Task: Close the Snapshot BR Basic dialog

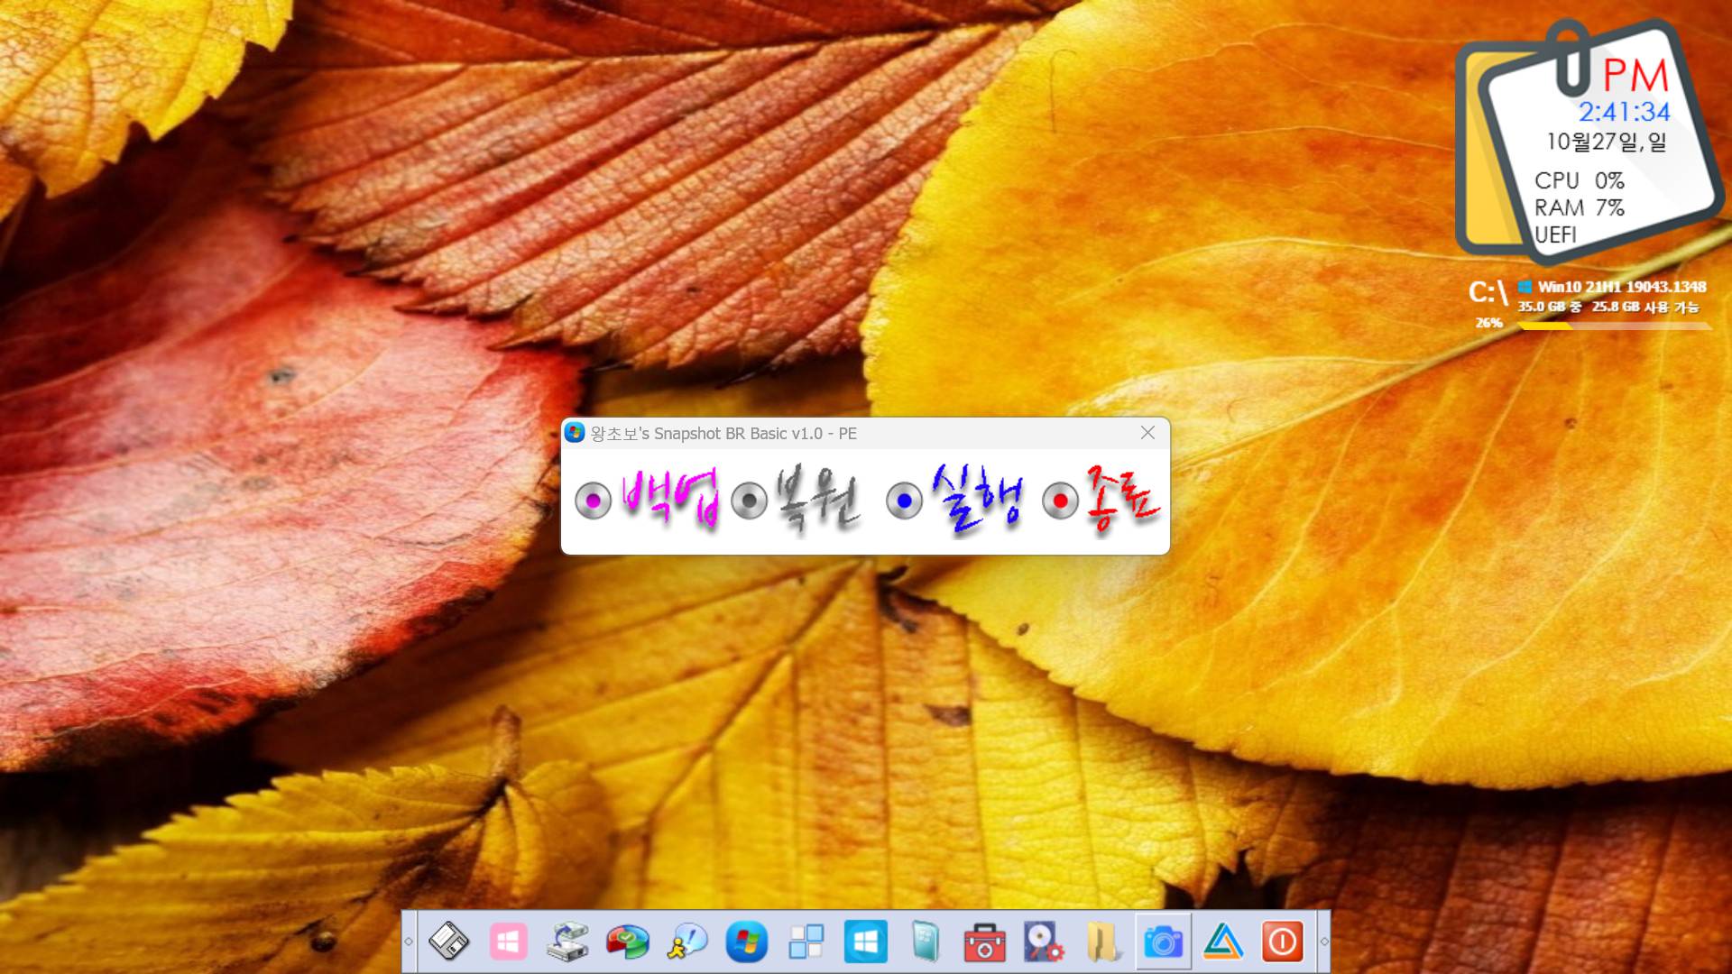Action: (x=1147, y=433)
